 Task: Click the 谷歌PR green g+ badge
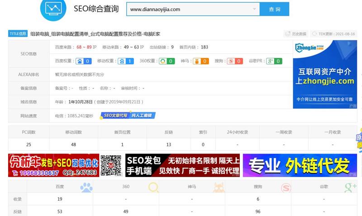pos(274,61)
